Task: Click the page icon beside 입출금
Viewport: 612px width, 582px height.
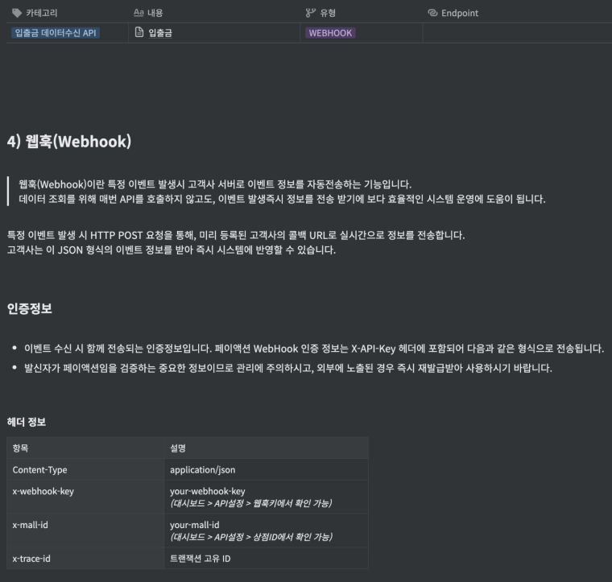Action: click(x=139, y=33)
